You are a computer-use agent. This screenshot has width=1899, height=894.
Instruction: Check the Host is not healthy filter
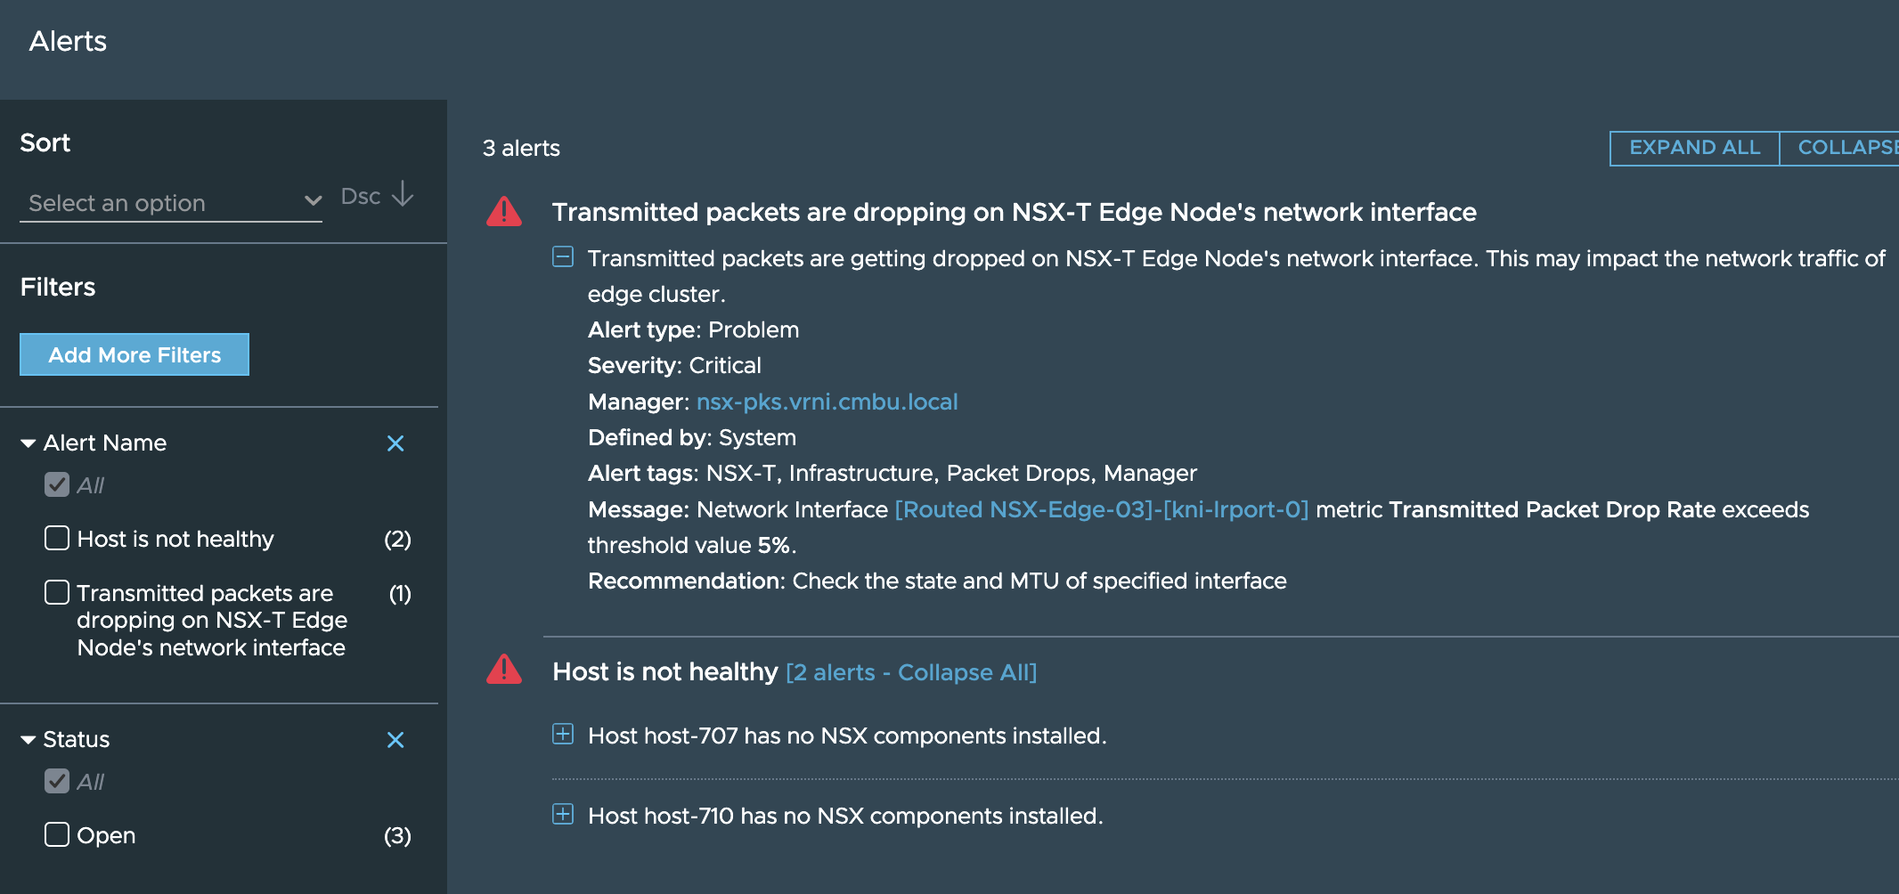(x=57, y=538)
